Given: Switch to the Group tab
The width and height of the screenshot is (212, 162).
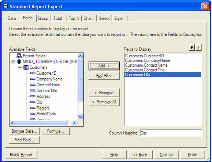Looking at the screenshot, I should click(43, 18).
